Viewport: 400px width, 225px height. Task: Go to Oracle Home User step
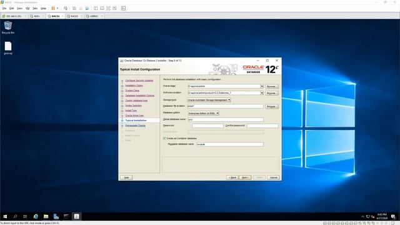pyautogui.click(x=134, y=116)
